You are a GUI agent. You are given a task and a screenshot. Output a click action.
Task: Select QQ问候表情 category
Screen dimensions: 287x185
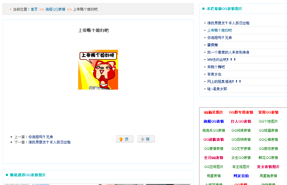(x=241, y=131)
